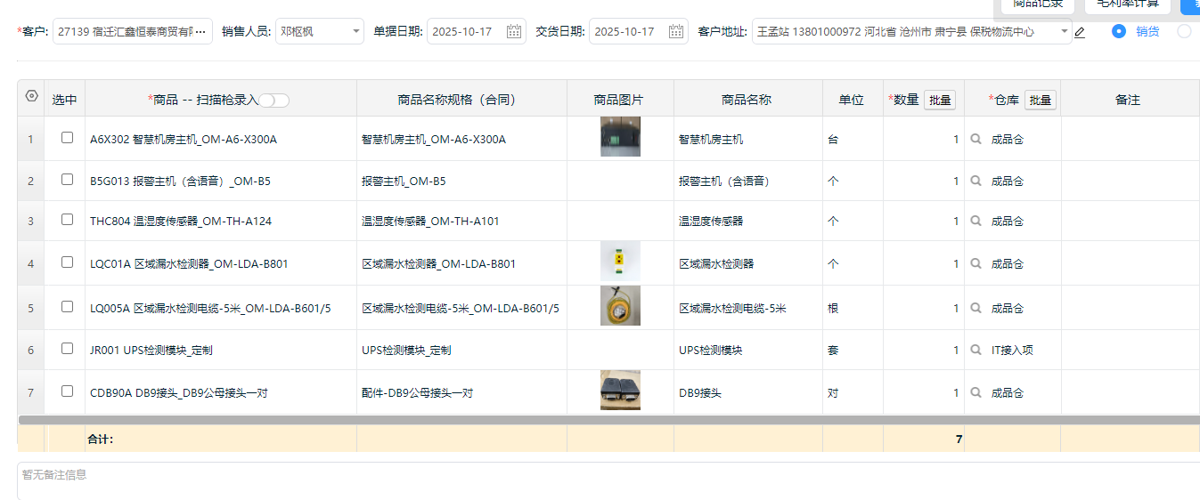Open the 客户 selector field

pos(133,32)
